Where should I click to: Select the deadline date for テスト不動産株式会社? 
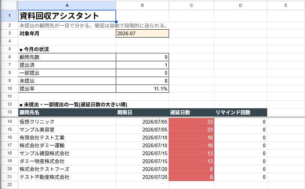point(142,177)
